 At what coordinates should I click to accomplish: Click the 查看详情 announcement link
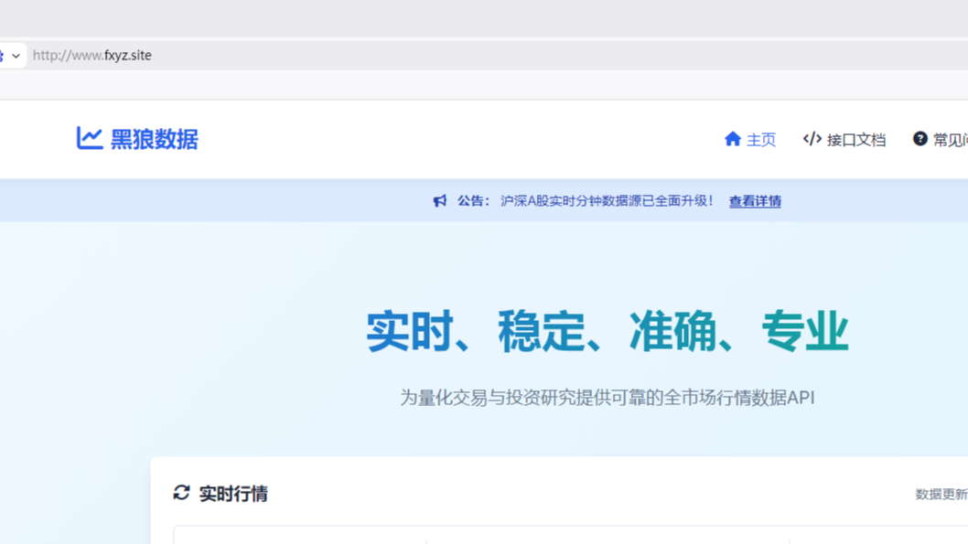point(754,200)
